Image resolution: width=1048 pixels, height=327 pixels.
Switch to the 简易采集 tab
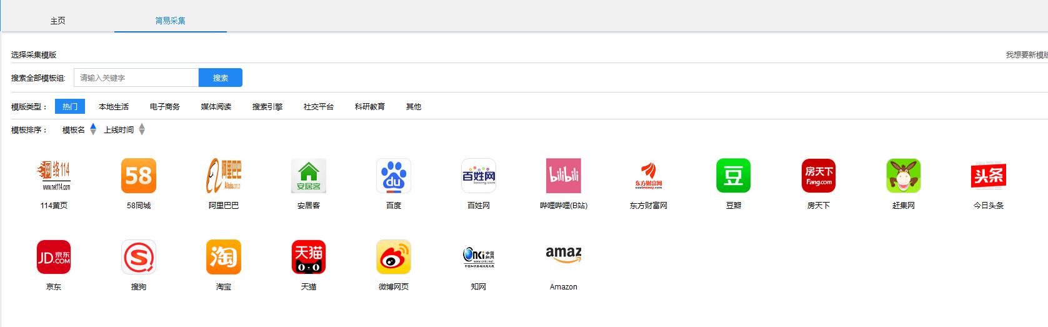170,21
